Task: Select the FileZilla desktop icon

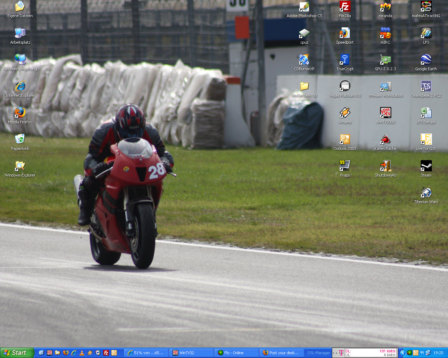Action: pos(345,9)
